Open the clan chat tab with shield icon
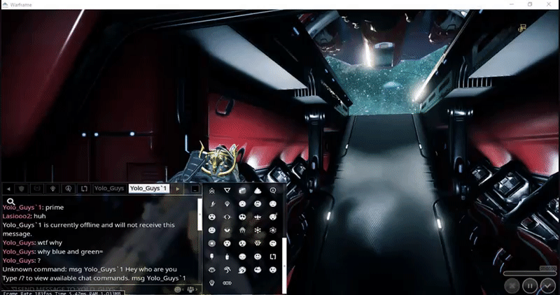This screenshot has height=295, width=560. 22,189
